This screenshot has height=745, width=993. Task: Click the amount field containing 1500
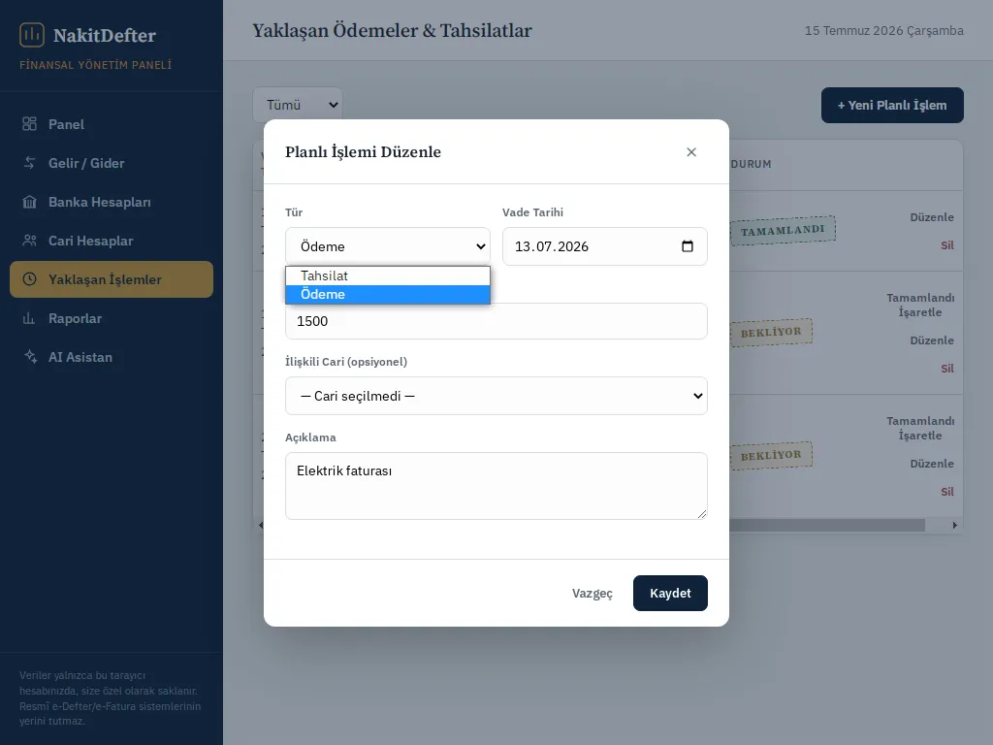(496, 321)
